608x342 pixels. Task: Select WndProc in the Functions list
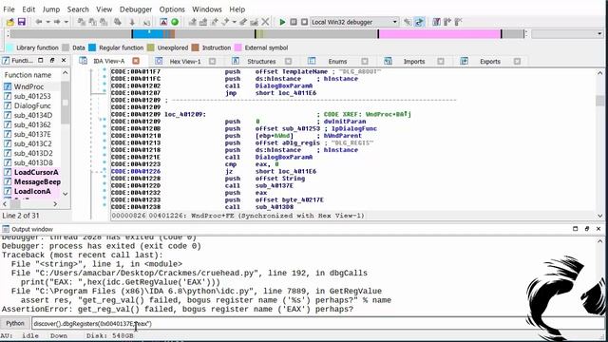click(x=29, y=86)
